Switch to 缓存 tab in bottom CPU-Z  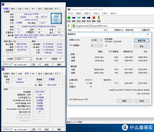point(13,74)
